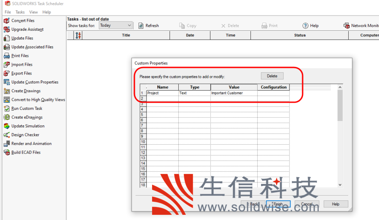Click the Help question mark icon

click(305, 26)
